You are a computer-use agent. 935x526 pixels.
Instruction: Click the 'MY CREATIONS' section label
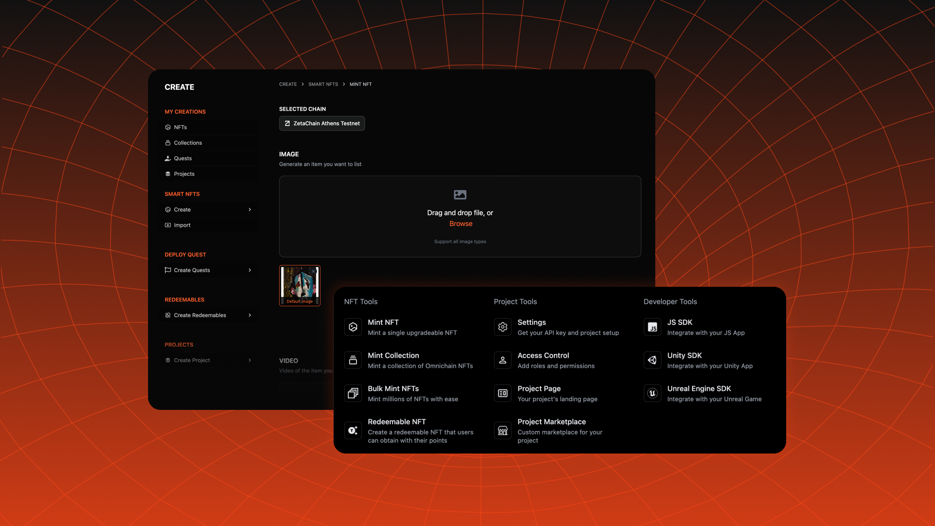click(185, 112)
